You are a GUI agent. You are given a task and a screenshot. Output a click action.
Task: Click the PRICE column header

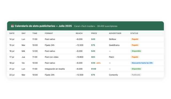[x=94, y=33]
